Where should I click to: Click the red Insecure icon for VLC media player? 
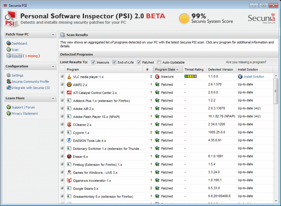coord(157,76)
